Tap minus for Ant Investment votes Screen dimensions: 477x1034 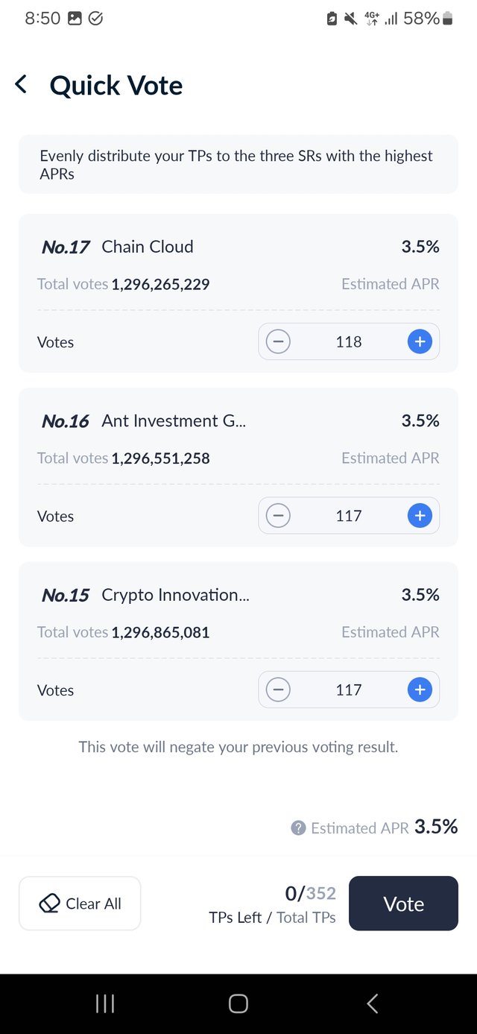pos(278,515)
